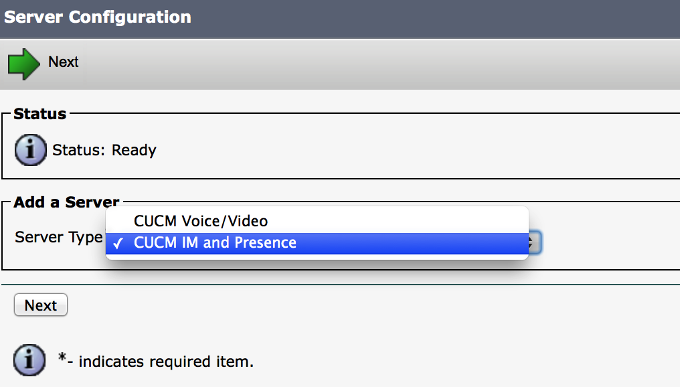Screen dimensions: 680x387
Task: Click the info icon beside Status: Ready
Action: 30,150
